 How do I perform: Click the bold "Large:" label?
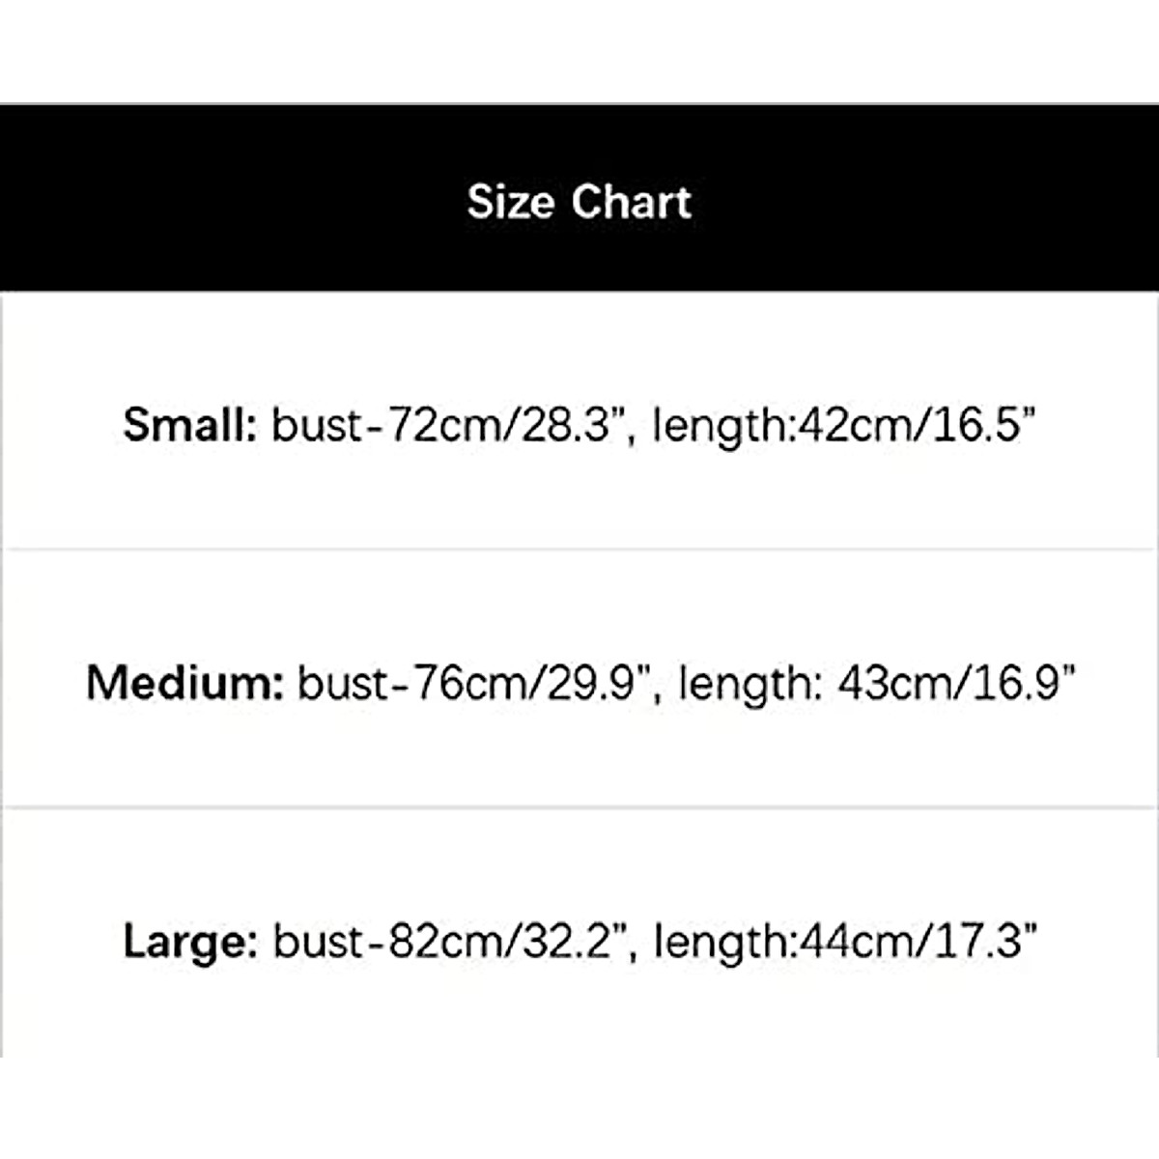[190, 941]
